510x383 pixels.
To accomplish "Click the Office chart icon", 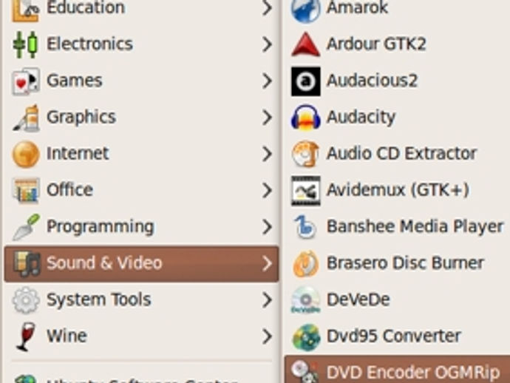I will tap(26, 190).
